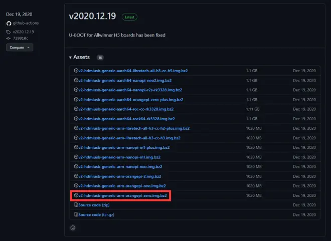Click the smiley add-reaction icon
This screenshot has height=241, width=331.
[x=73, y=227]
